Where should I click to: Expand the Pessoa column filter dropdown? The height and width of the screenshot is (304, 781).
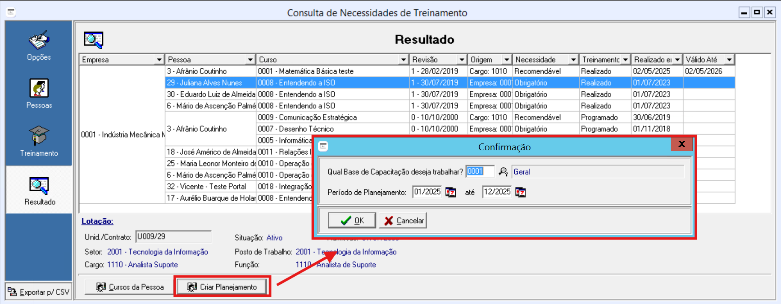point(251,60)
